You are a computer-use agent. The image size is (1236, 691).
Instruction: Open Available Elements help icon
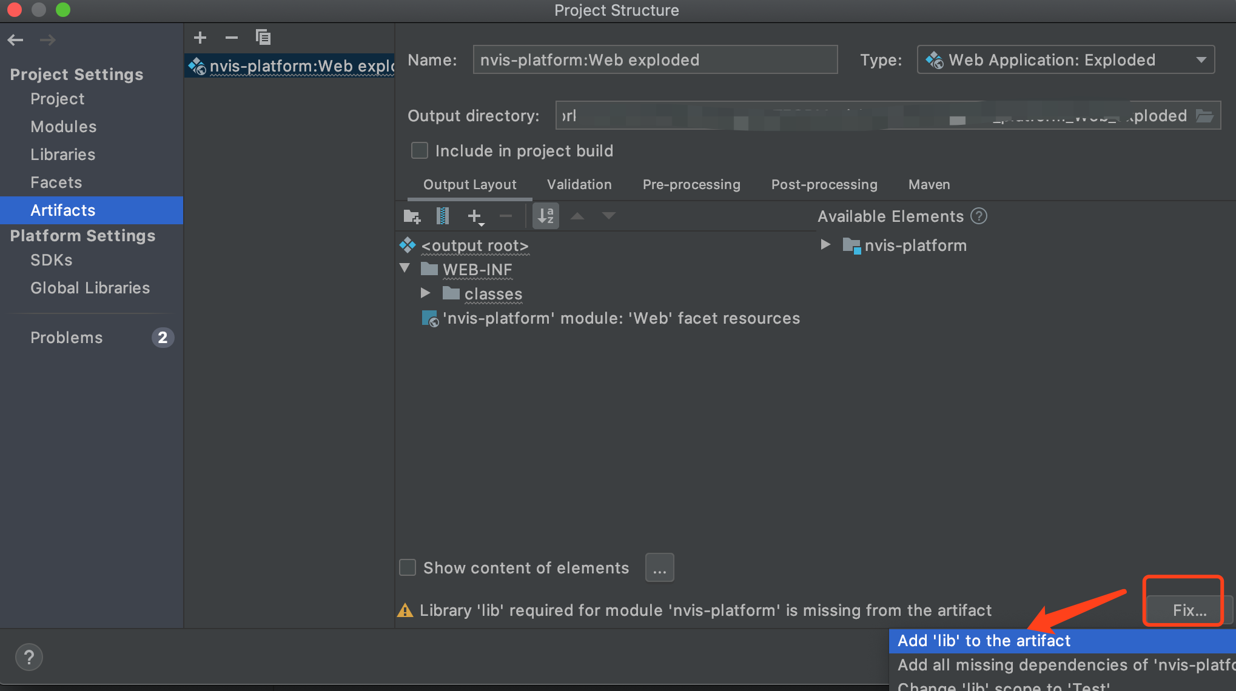click(x=979, y=216)
